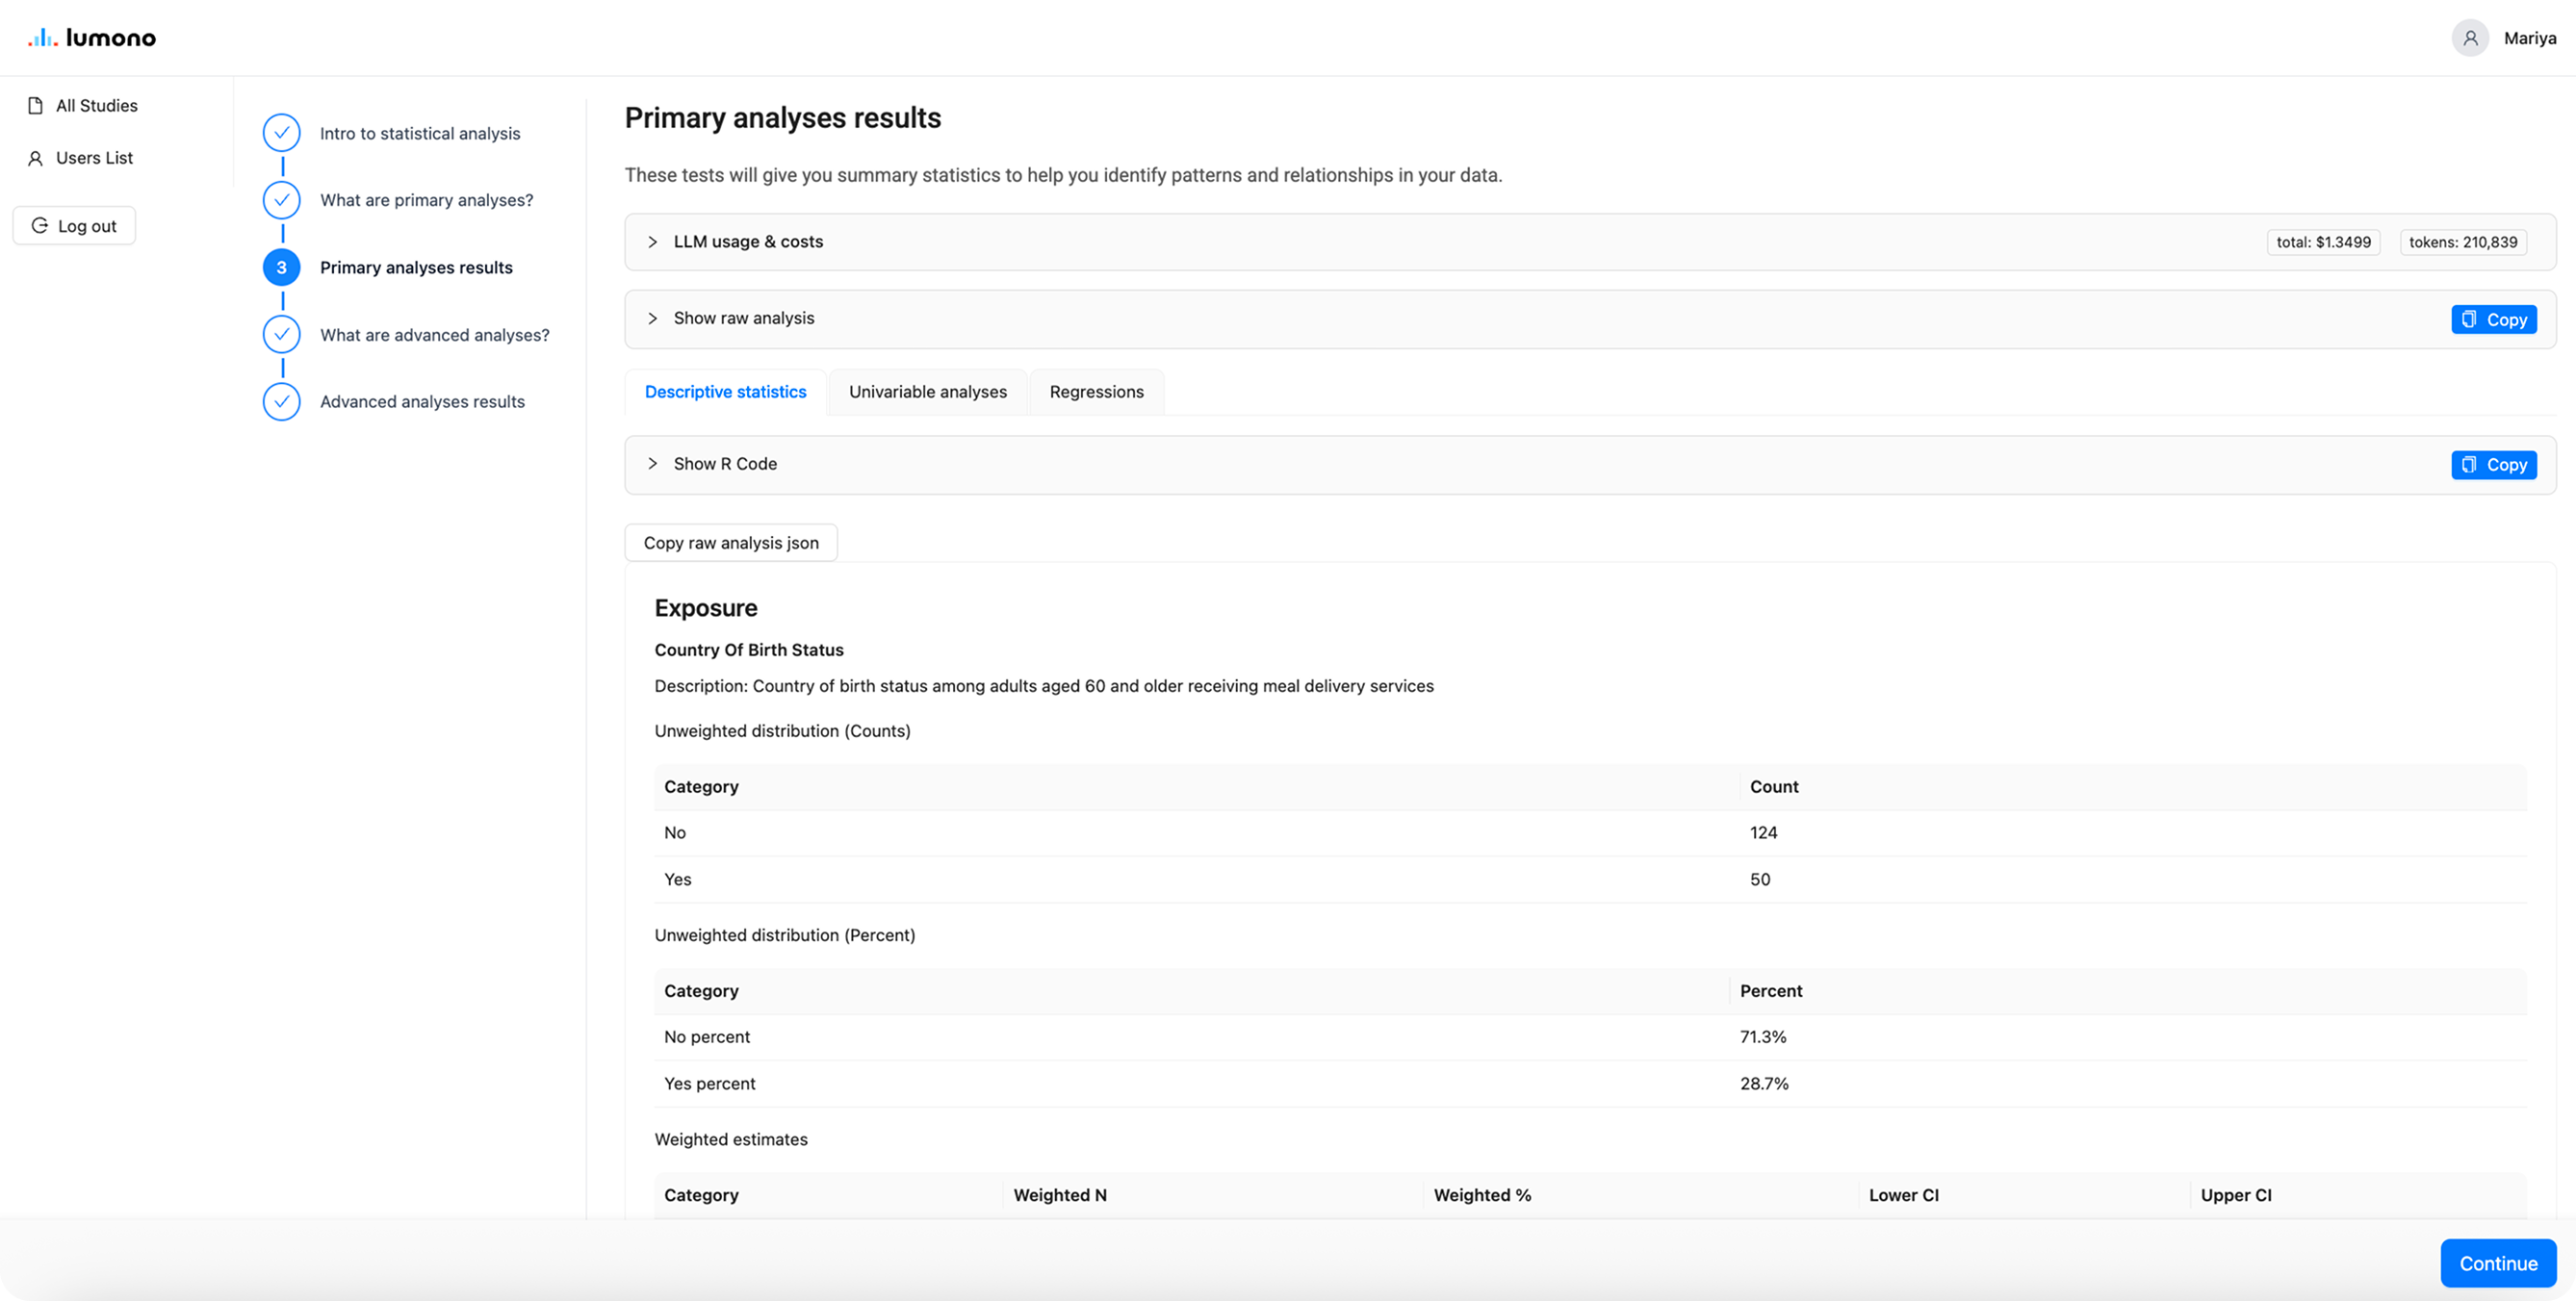The image size is (2576, 1301).
Task: Copy the raw analysis with Copy button
Action: 2493,320
